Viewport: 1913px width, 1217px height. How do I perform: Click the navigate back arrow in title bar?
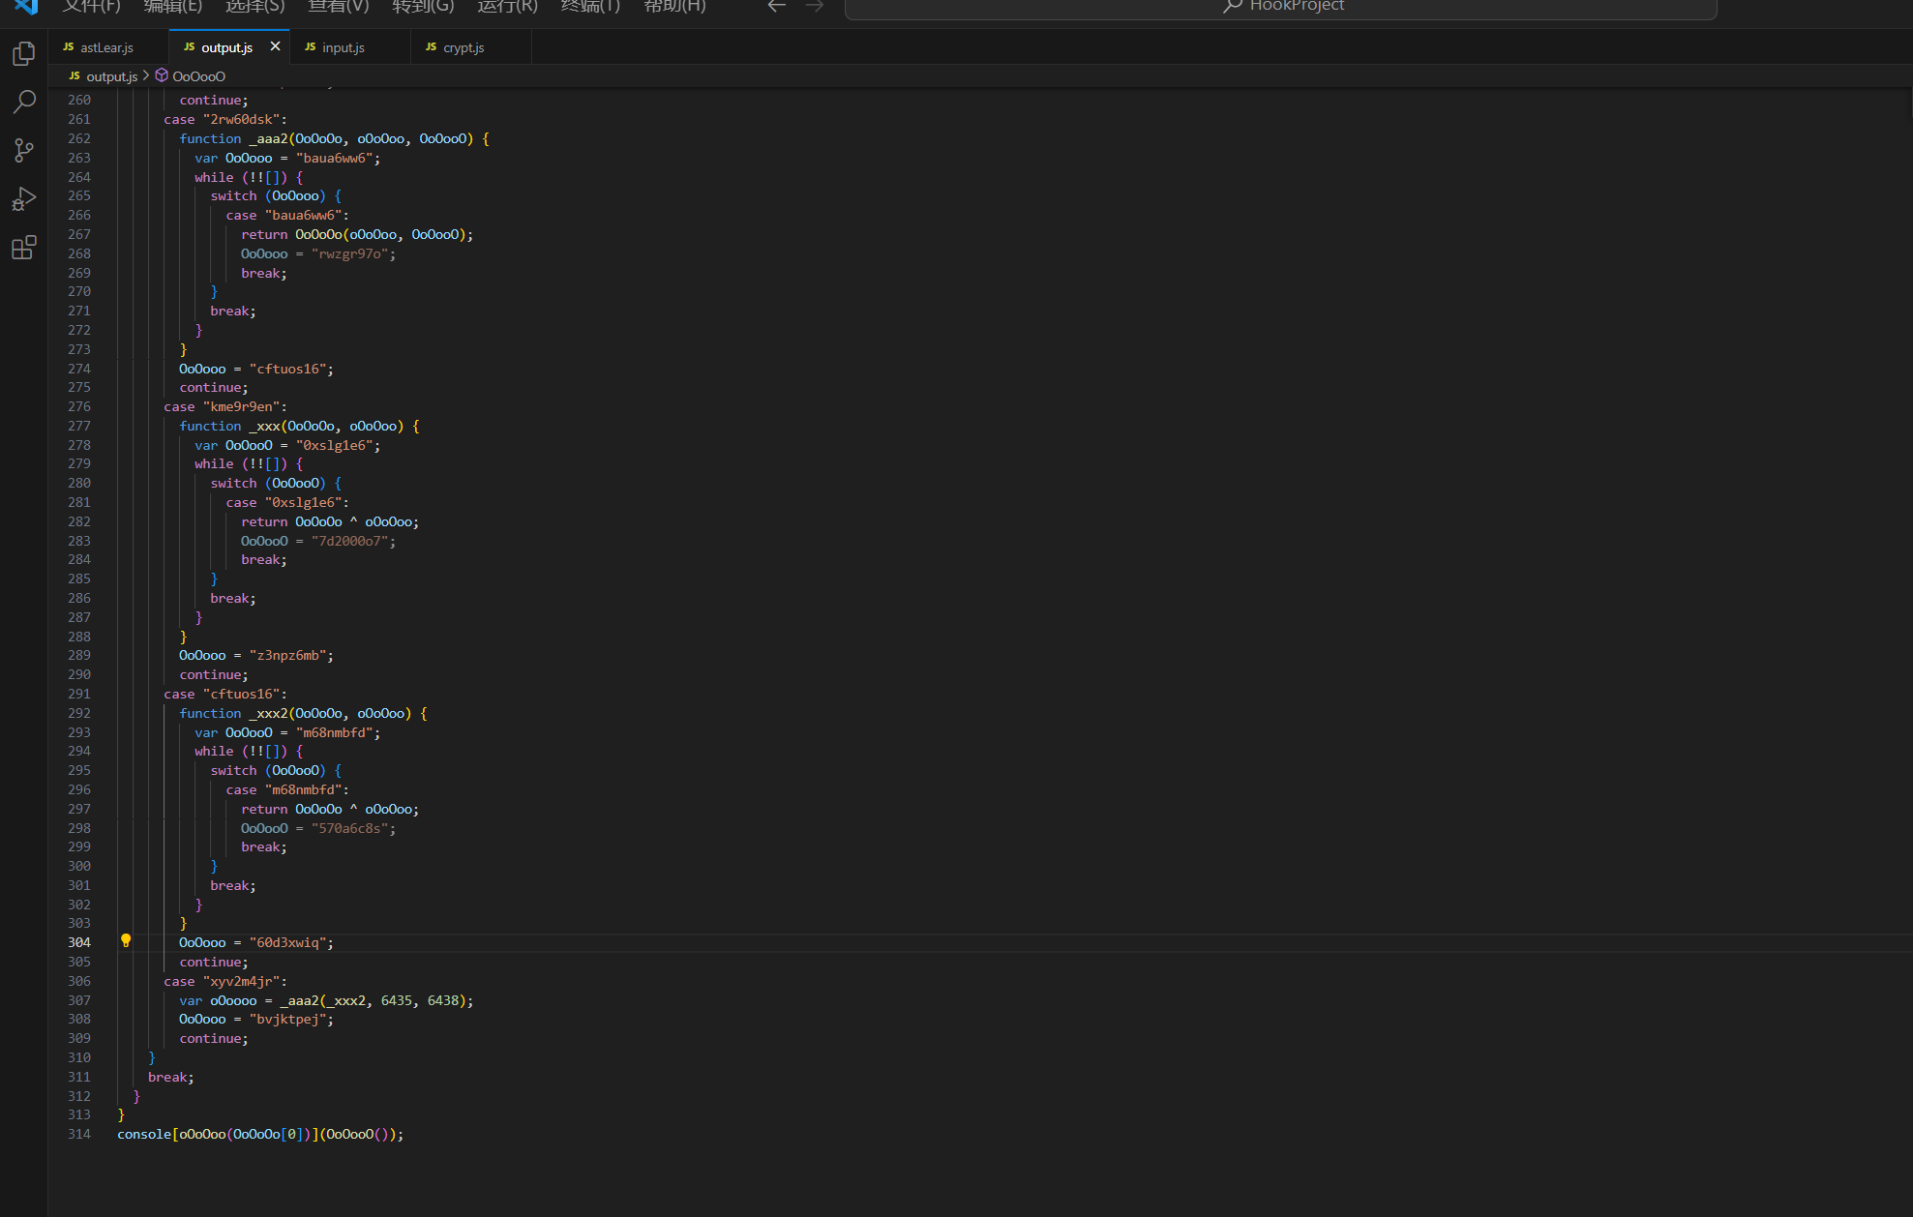coord(776,7)
